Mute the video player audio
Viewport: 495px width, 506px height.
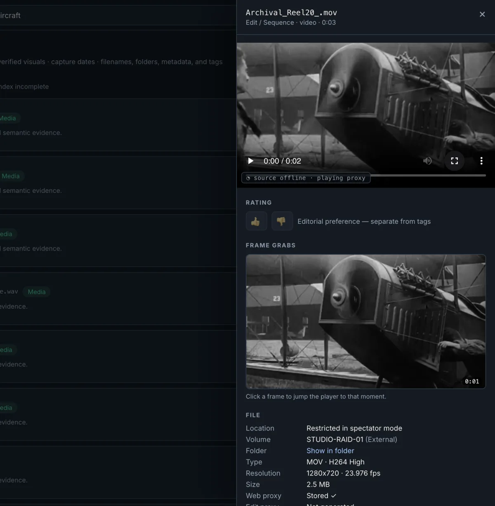(x=427, y=161)
